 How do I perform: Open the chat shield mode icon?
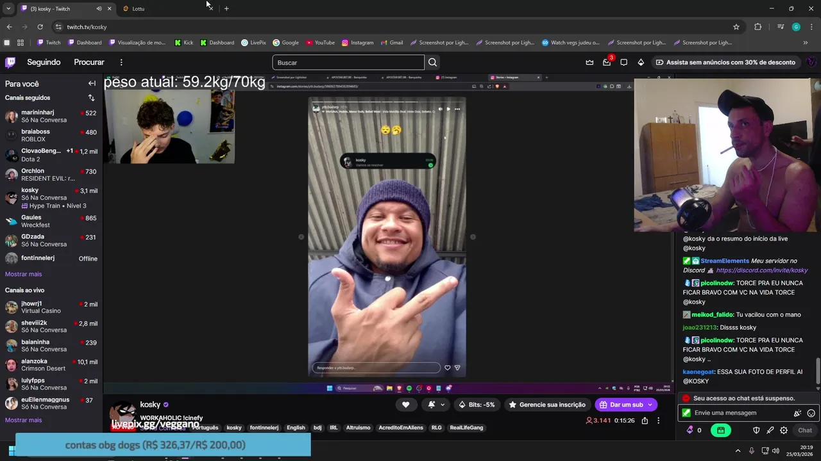tap(756, 430)
